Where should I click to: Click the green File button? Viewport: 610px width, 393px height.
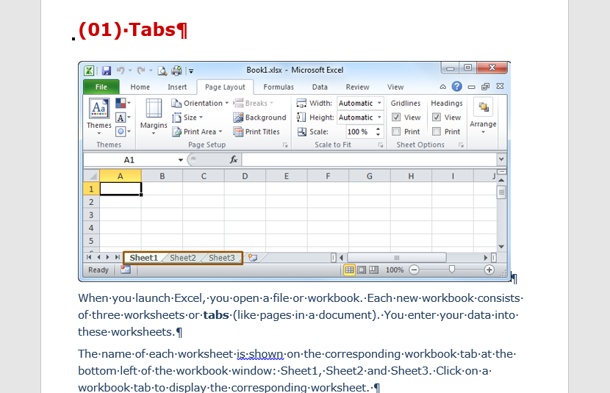click(x=101, y=87)
